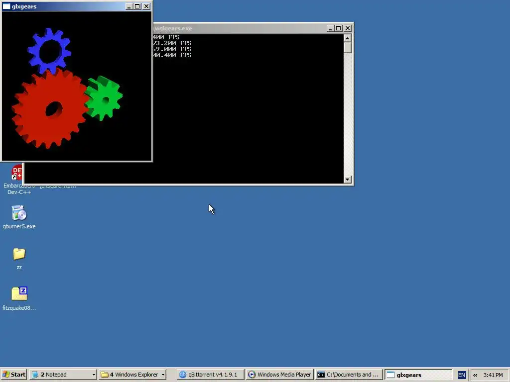Expand hidden system tray icons chevron
Screen dimensions: 510x382
tap(475, 375)
